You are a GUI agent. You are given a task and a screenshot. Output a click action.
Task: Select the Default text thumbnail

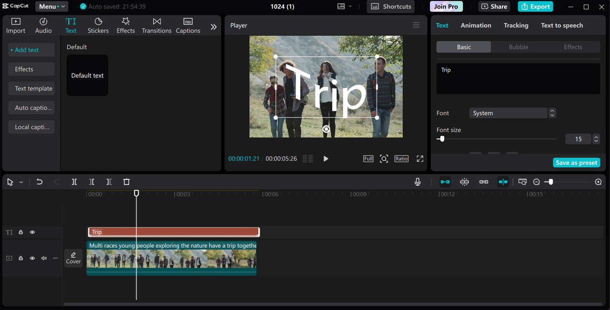87,75
